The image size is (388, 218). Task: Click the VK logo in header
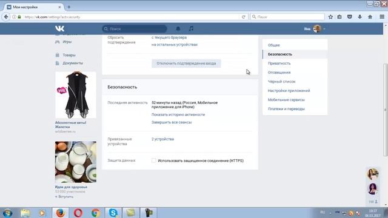[59, 28]
